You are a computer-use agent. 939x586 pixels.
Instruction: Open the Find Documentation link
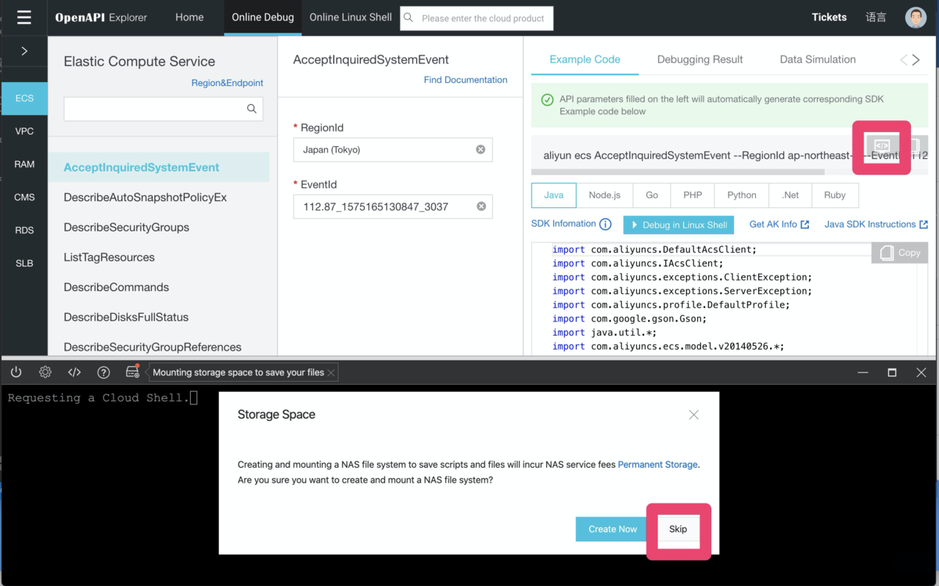pyautogui.click(x=466, y=80)
